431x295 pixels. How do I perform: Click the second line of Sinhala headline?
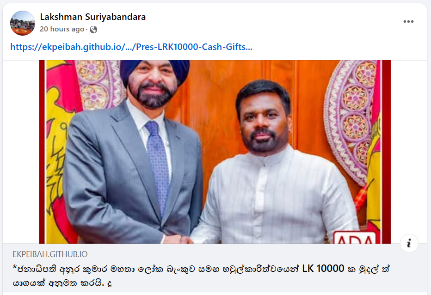62,283
